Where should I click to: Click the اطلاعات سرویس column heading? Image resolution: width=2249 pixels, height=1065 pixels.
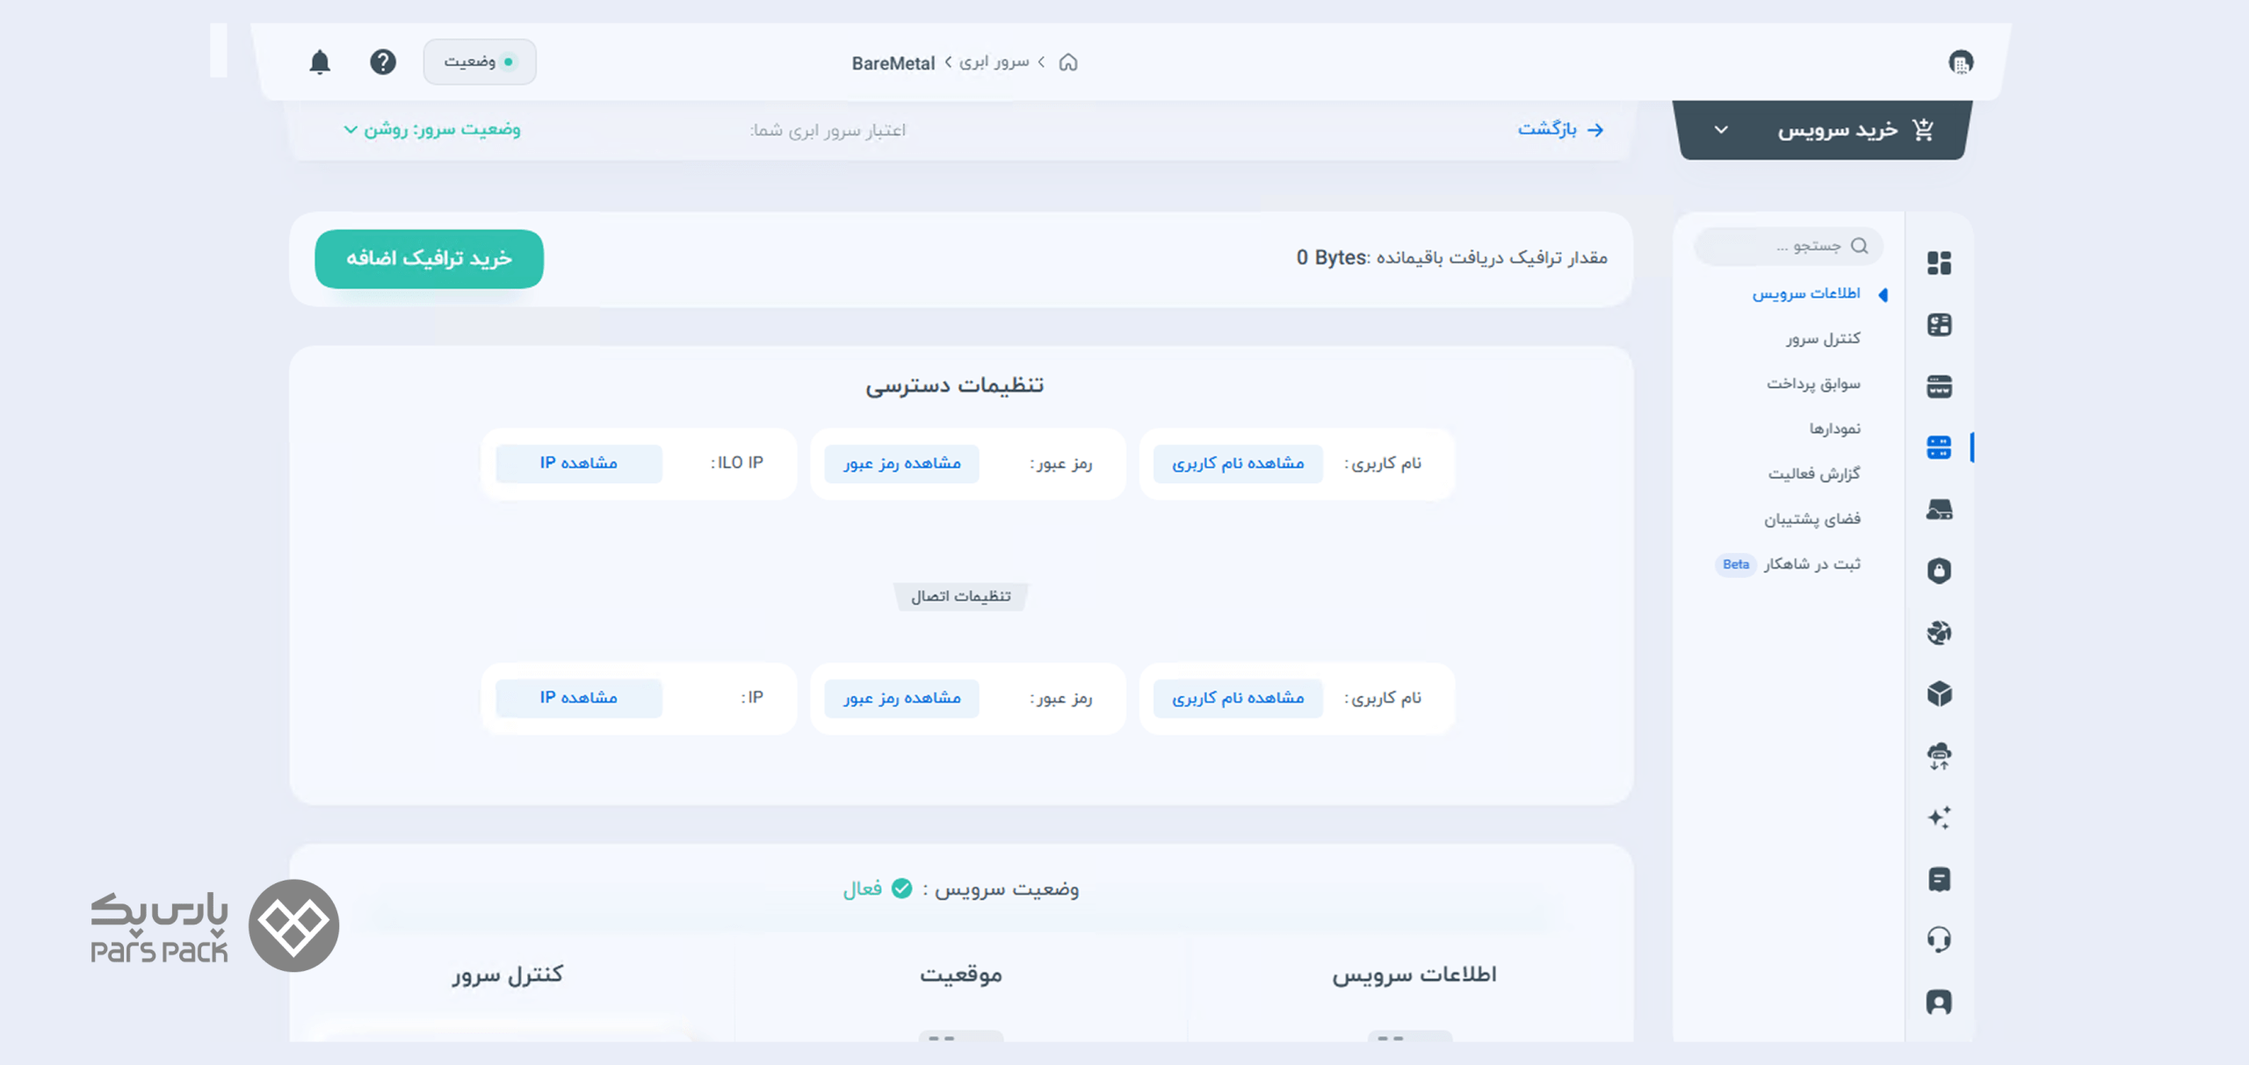point(1414,975)
